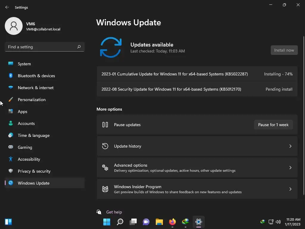Click the colorful globe taskbar app icon
The image size is (305, 229).
[185, 222]
